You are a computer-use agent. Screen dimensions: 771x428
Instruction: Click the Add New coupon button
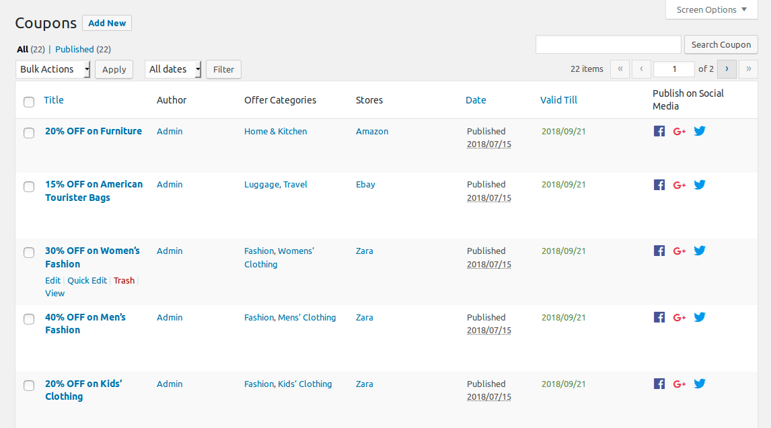pos(107,23)
